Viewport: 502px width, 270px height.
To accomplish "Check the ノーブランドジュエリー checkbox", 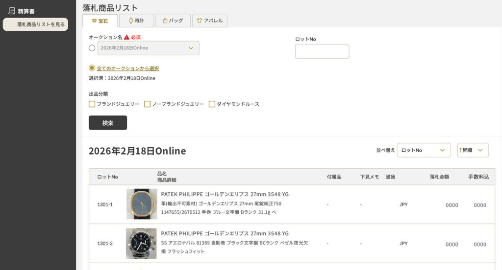I will coord(147,104).
